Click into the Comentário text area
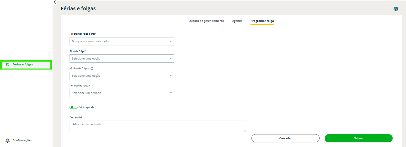Image resolution: width=406 pixels, height=147 pixels. (158, 126)
